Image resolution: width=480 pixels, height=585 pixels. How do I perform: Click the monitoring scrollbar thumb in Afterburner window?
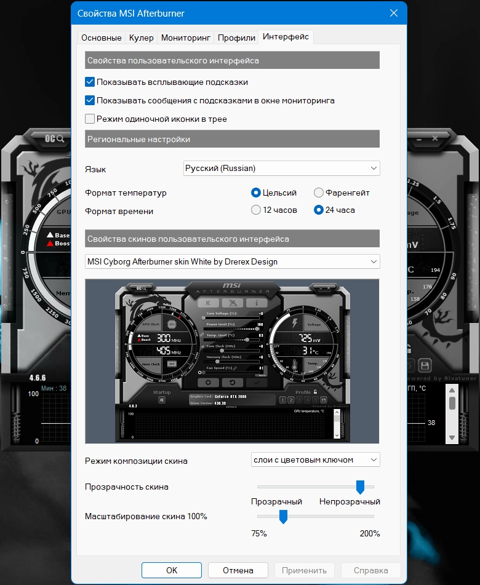pos(452,404)
